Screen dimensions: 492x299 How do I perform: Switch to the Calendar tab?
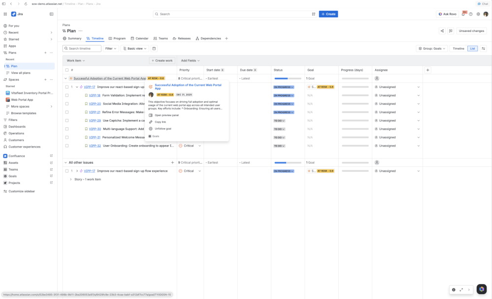coord(139,38)
